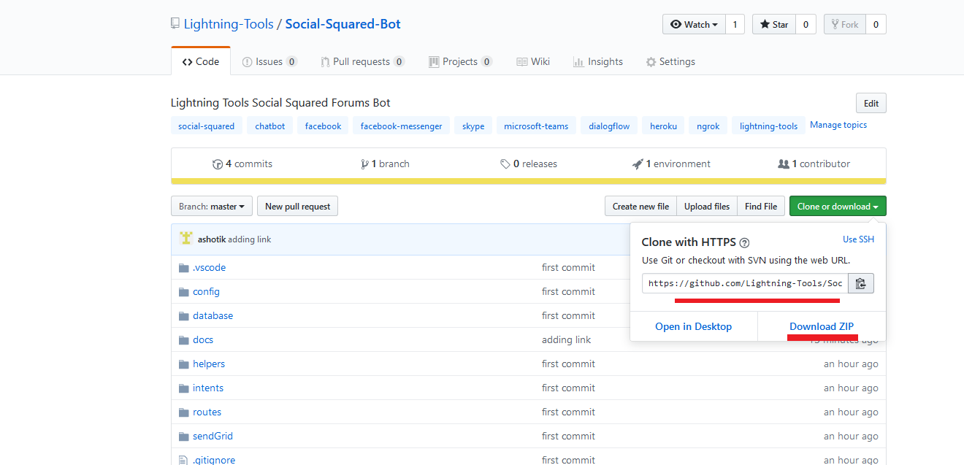Click the Download ZIP link
The image size is (964, 465).
[822, 326]
